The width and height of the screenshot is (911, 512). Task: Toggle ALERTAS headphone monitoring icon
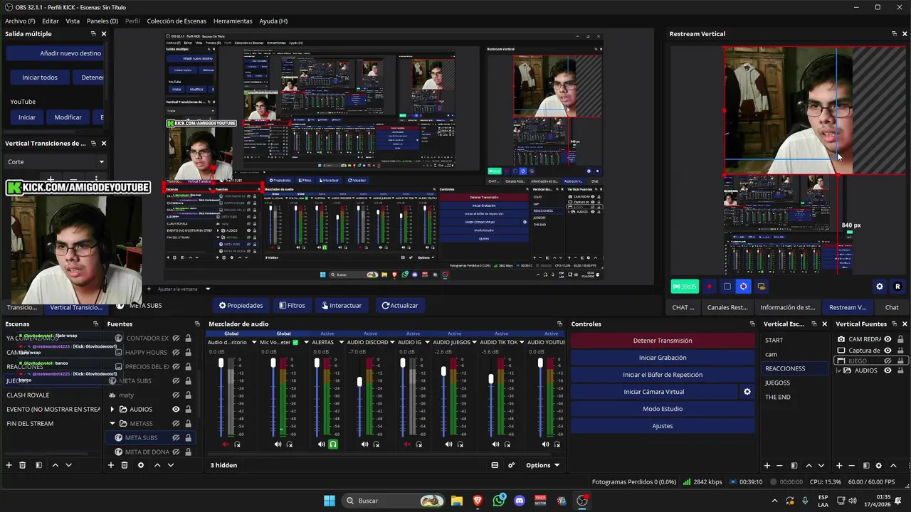coord(332,444)
